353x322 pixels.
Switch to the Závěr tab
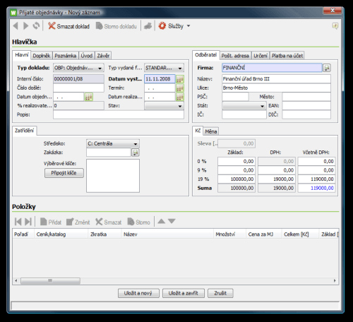(103, 56)
